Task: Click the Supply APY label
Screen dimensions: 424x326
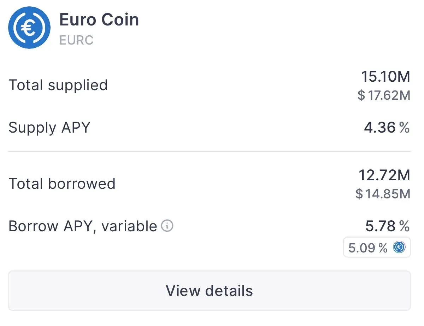Action: (x=49, y=127)
